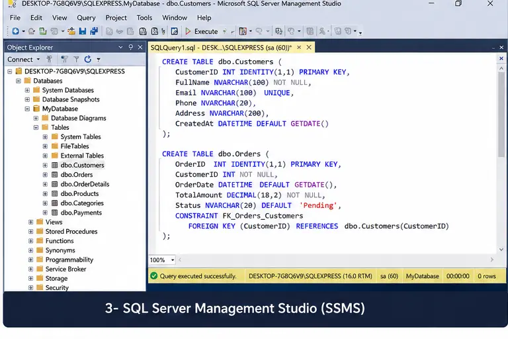Select the dbo.Customers table icon in tree

point(55,165)
